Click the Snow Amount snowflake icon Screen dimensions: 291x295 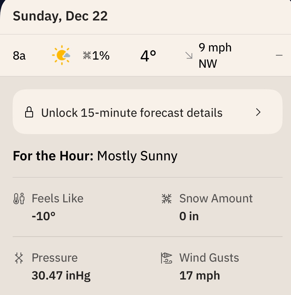[167, 199]
